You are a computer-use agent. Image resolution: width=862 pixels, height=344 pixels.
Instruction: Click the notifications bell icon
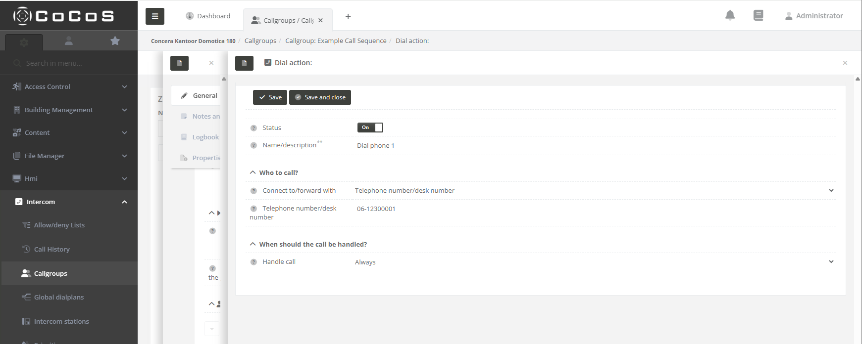[x=730, y=15]
